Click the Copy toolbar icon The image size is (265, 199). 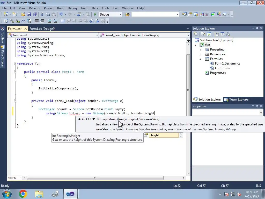[x=48, y=15]
